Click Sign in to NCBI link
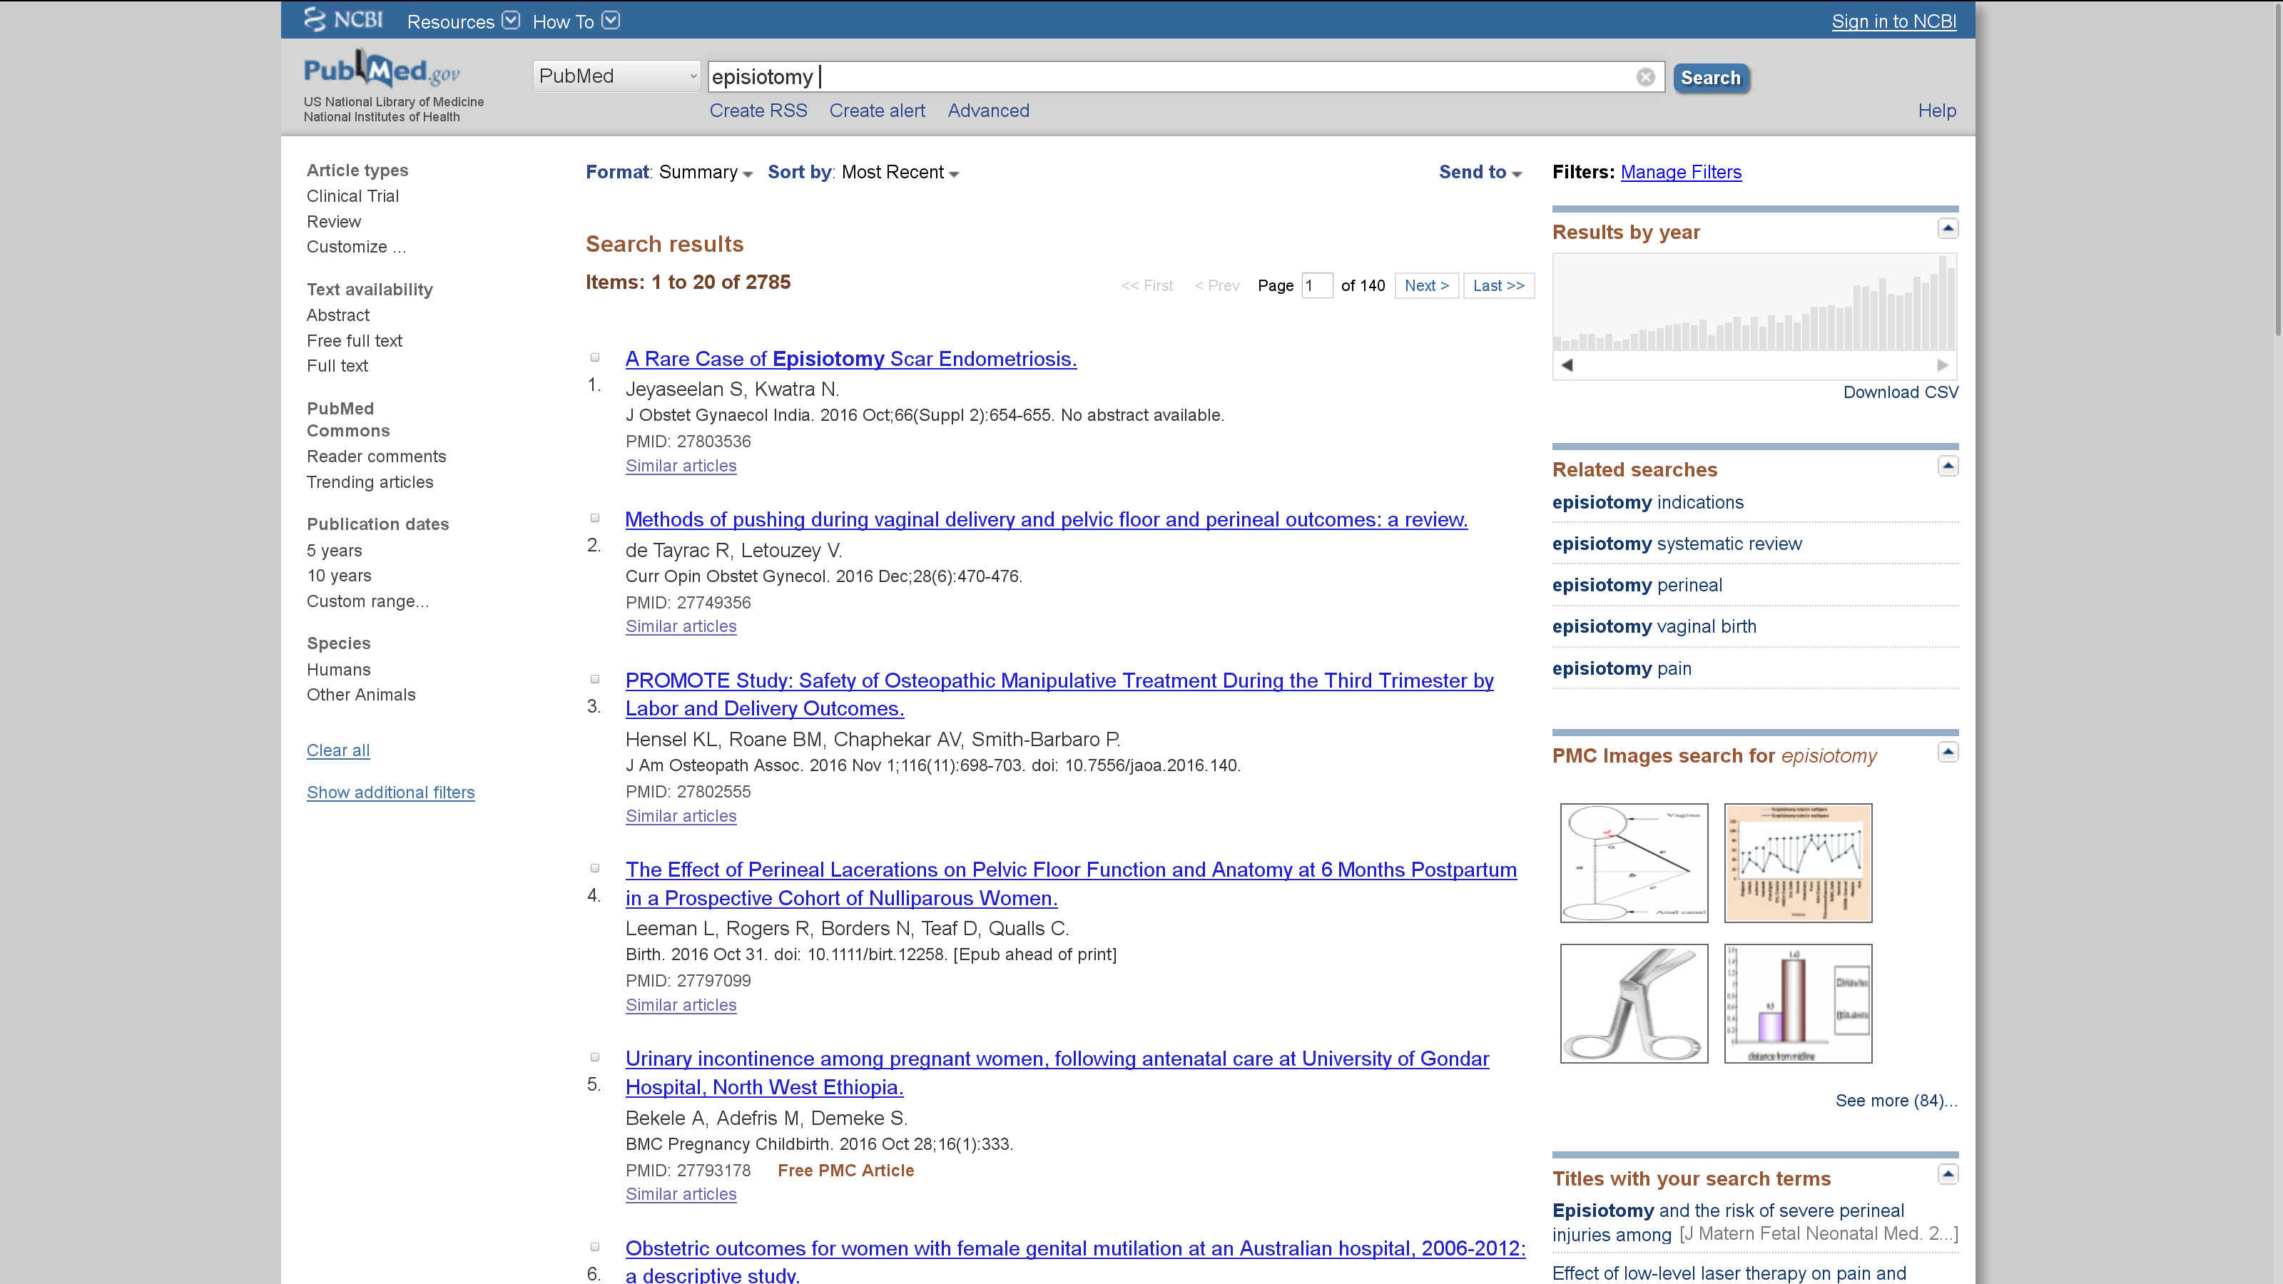The image size is (2283, 1284). click(1894, 21)
